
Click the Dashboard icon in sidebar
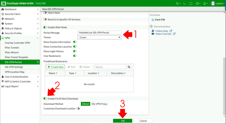[x=3, y=9]
